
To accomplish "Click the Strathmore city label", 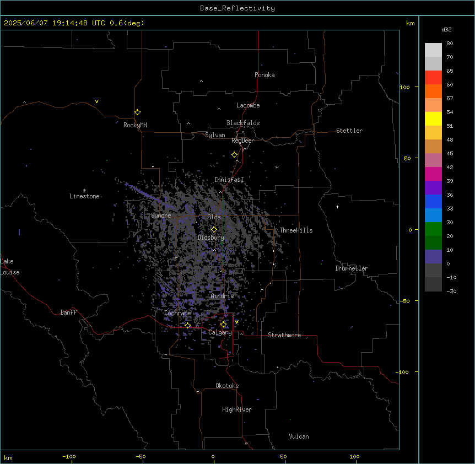I will coord(284,335).
